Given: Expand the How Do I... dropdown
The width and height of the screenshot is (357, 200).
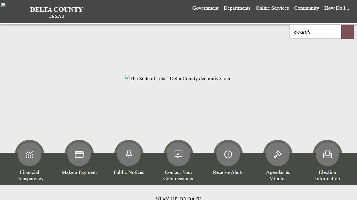Looking at the screenshot, I should pos(337,8).
